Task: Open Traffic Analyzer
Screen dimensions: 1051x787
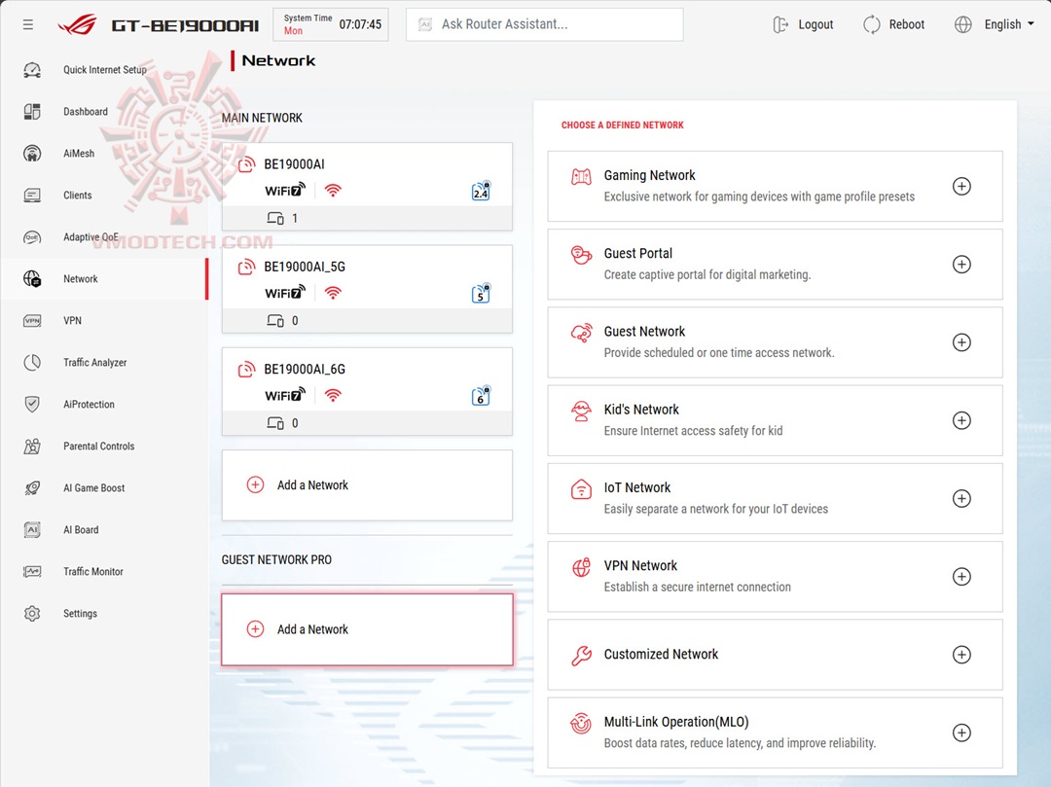Action: [x=94, y=362]
